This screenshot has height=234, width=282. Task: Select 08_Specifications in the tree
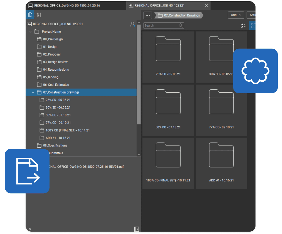pos(52,146)
